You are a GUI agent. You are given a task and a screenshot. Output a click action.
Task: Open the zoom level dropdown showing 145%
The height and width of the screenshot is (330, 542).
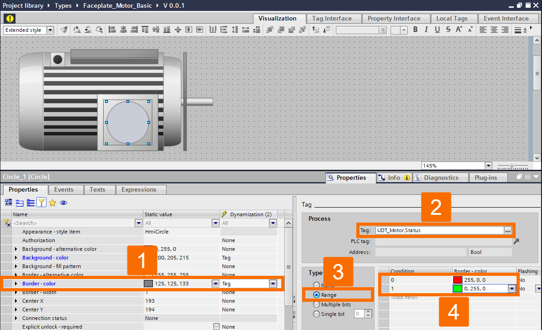pos(488,165)
